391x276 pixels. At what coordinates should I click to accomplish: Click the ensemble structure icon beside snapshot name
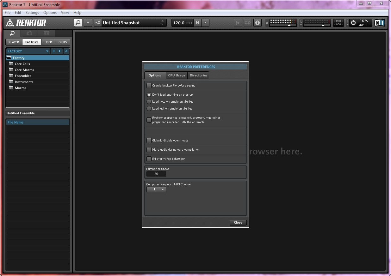tap(97, 23)
